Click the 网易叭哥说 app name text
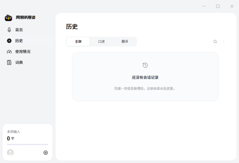The width and height of the screenshot is (239, 163). 25,18
